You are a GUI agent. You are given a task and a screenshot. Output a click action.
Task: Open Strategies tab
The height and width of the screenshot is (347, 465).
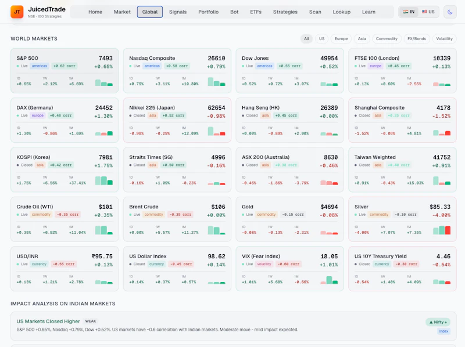pos(285,12)
